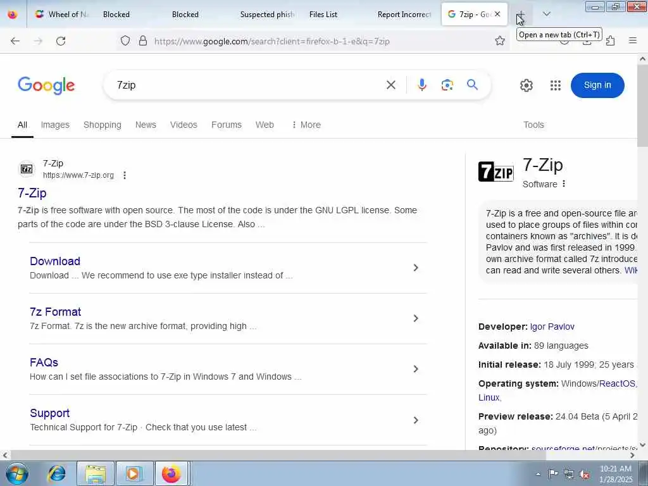Launch Internet Explorer from taskbar

click(x=56, y=473)
